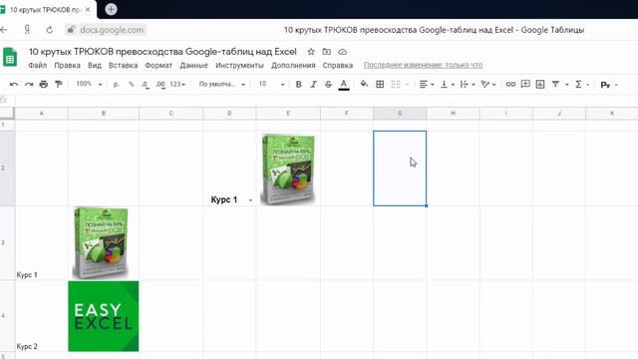Click the document title to rename

pos(162,52)
